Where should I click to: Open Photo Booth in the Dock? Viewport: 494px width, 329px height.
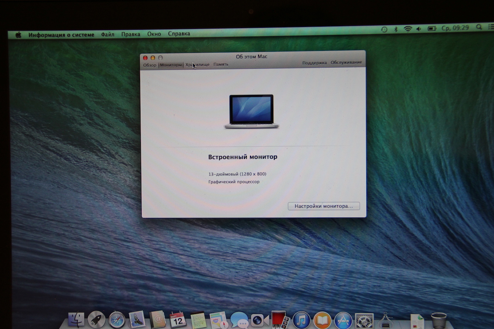point(280,320)
